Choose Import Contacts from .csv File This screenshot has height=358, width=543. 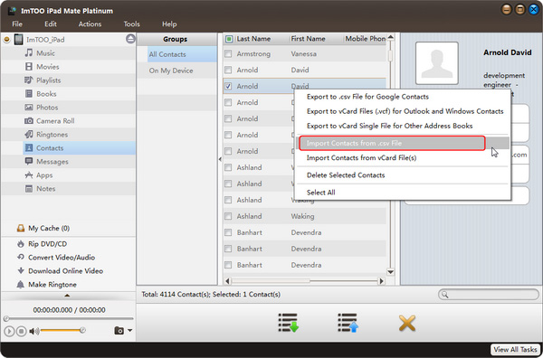tap(402, 143)
